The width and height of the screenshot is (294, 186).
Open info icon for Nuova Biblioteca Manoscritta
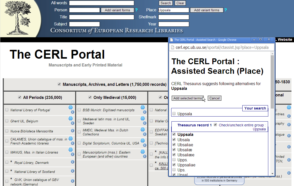[73, 131]
